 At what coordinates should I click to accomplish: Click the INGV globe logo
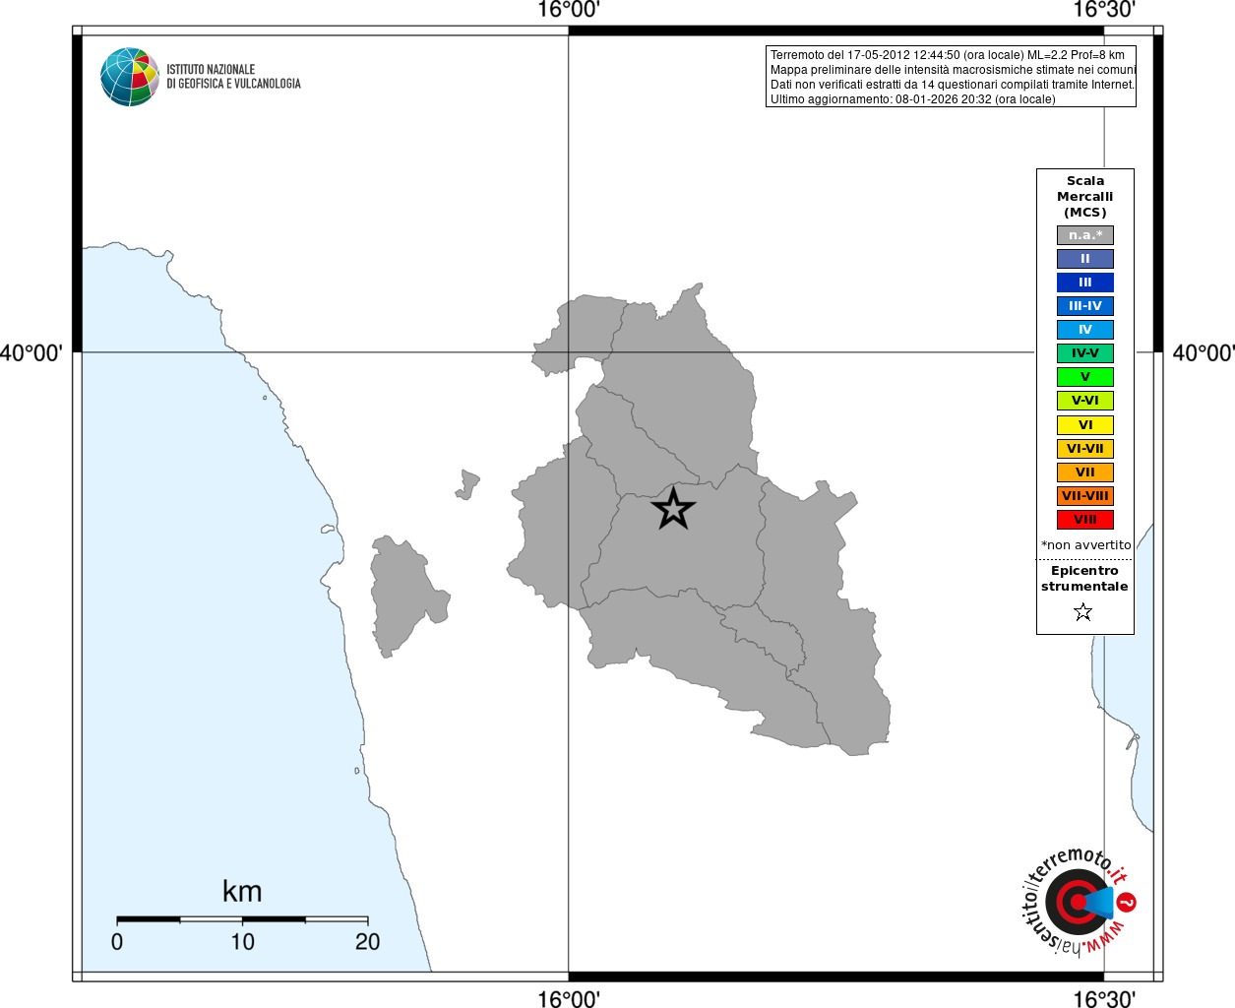click(130, 77)
